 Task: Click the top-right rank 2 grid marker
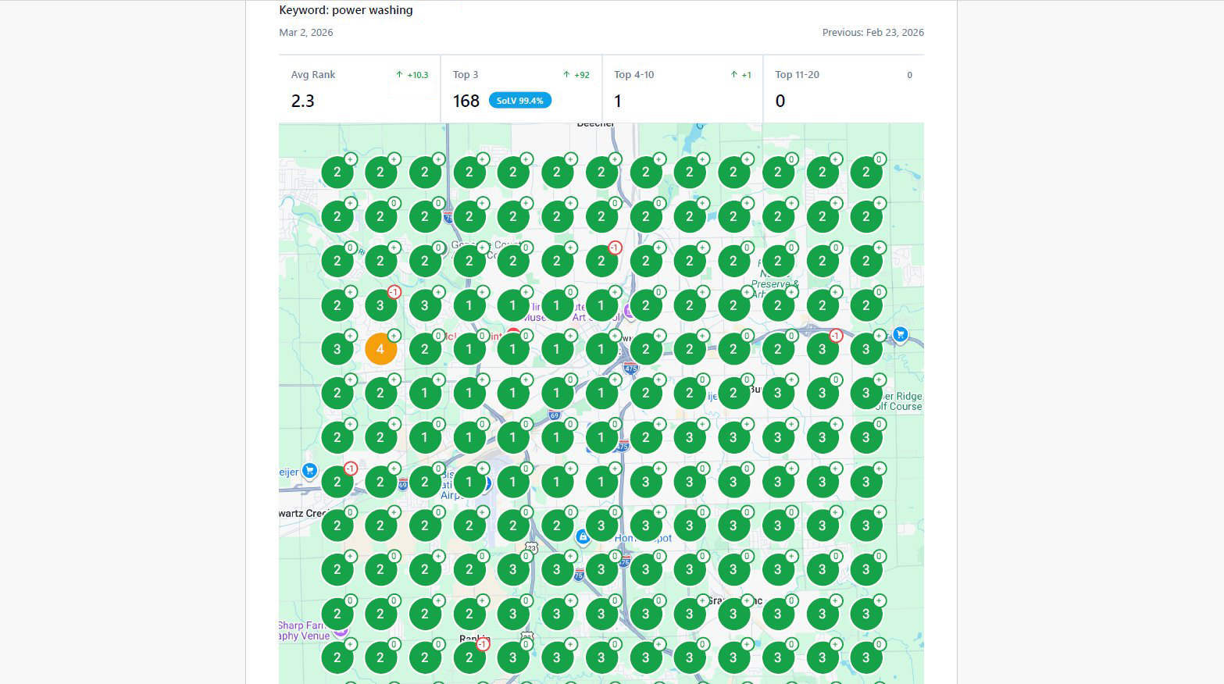865,173
